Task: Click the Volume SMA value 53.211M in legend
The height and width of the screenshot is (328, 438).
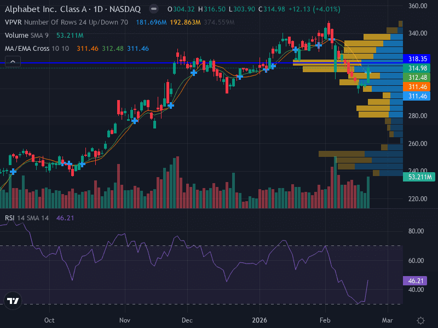Action: pyautogui.click(x=70, y=36)
